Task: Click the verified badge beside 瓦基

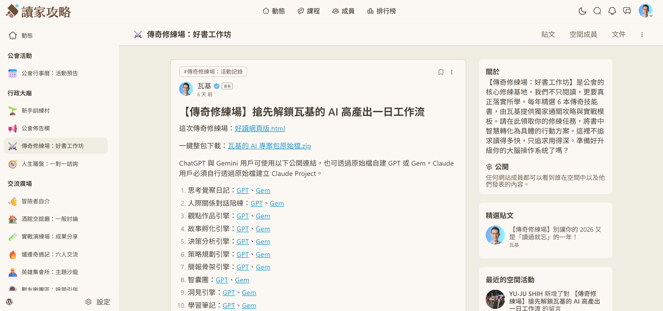Action: pos(217,86)
